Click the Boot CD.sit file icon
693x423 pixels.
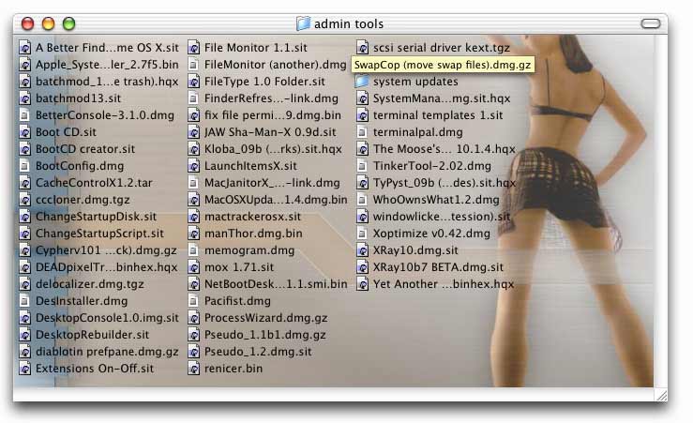(x=25, y=131)
